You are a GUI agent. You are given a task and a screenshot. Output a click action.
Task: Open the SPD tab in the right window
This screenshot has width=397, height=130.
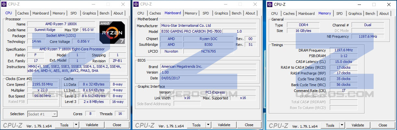[x=340, y=14]
